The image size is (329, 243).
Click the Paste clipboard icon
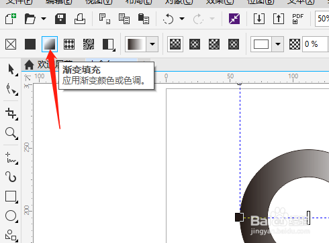pyautogui.click(x=144, y=19)
